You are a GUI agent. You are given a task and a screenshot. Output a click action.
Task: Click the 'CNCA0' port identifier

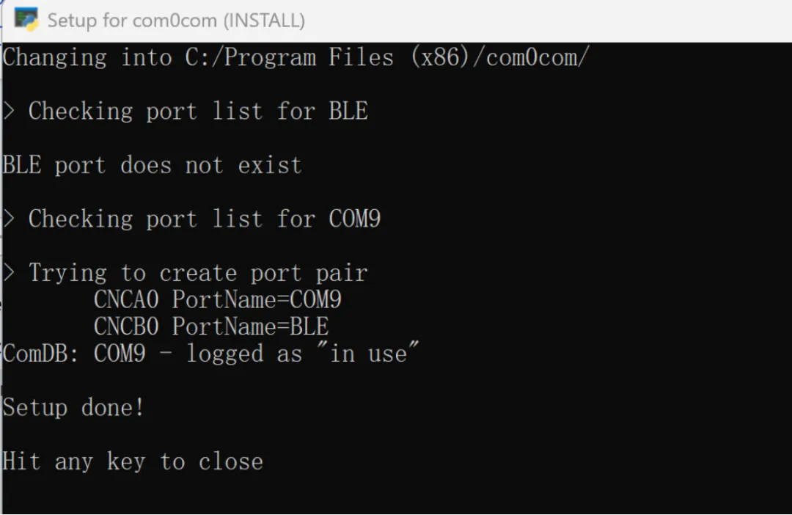(126, 299)
